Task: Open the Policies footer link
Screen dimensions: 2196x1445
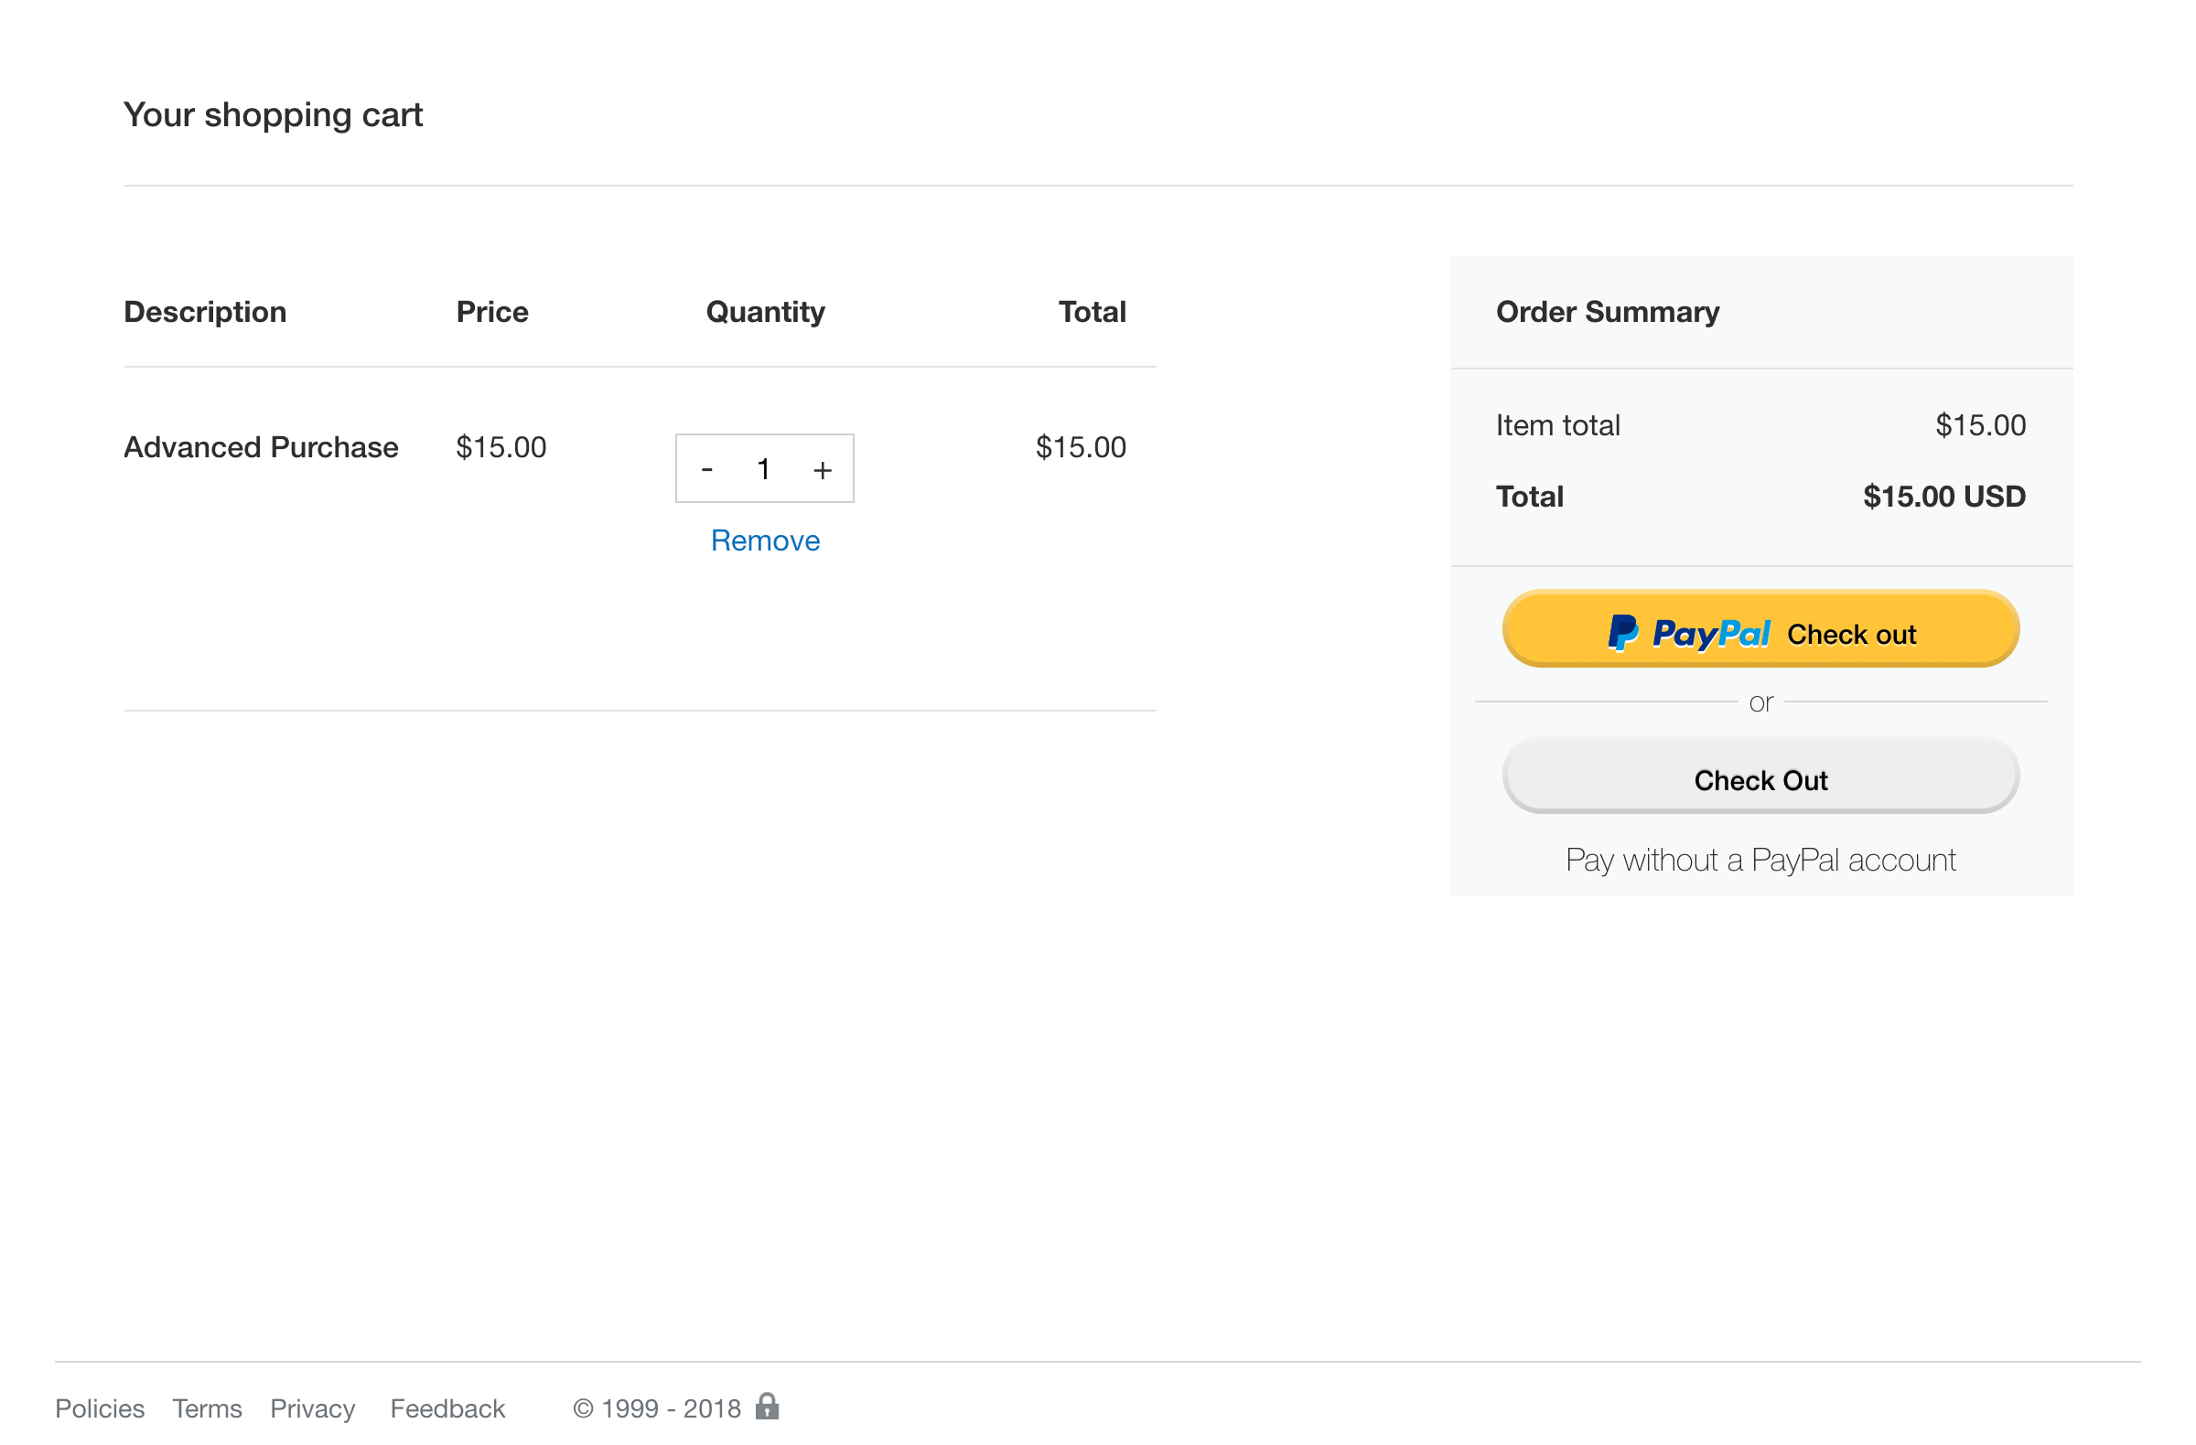Action: tap(100, 1408)
